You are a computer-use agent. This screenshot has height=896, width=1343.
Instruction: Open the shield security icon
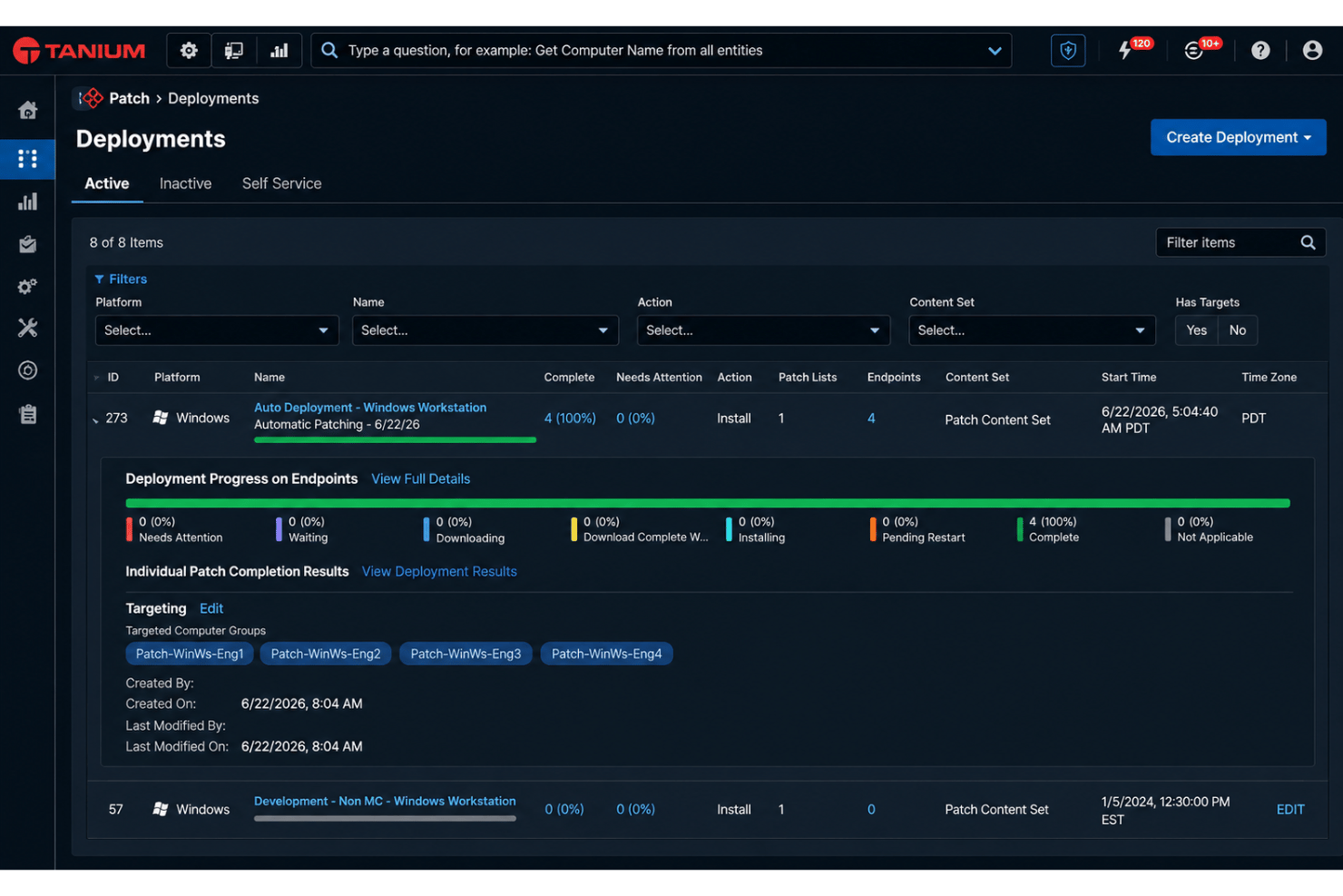(x=1068, y=51)
